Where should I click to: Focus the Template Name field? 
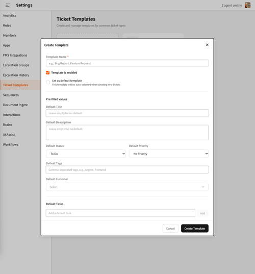point(127,63)
